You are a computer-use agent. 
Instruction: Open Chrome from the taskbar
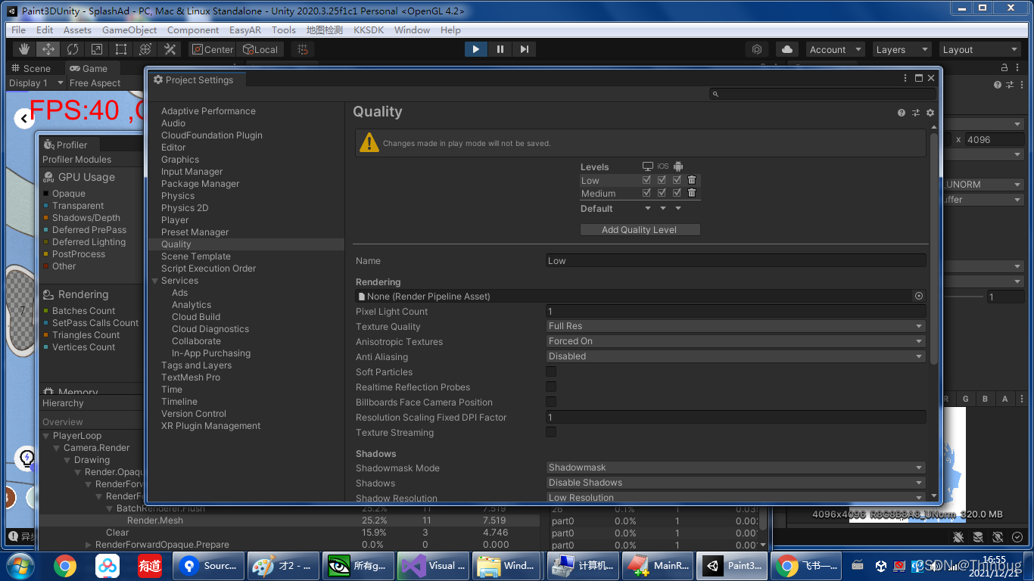pyautogui.click(x=64, y=565)
